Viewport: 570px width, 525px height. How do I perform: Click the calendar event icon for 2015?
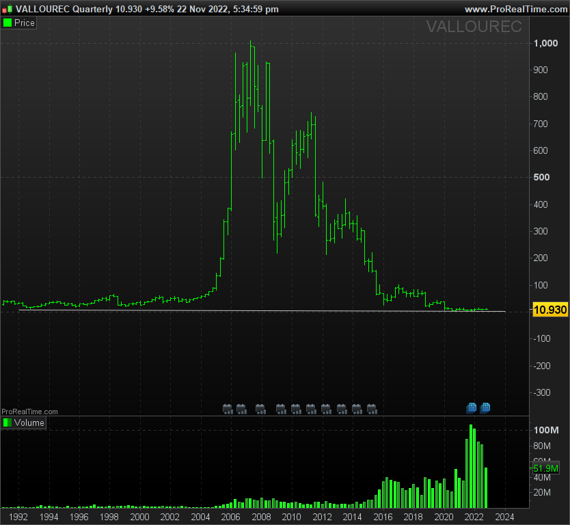[x=372, y=409]
